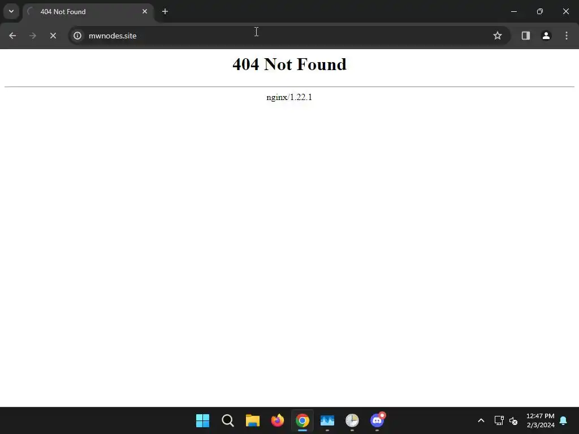Image resolution: width=579 pixels, height=434 pixels.
Task: Open the notification bell
Action: pos(564,420)
